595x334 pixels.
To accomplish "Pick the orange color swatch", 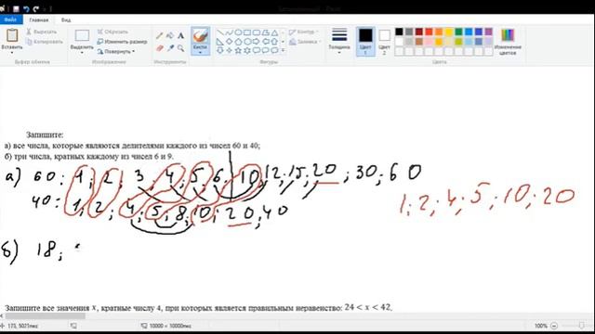I will [439, 32].
